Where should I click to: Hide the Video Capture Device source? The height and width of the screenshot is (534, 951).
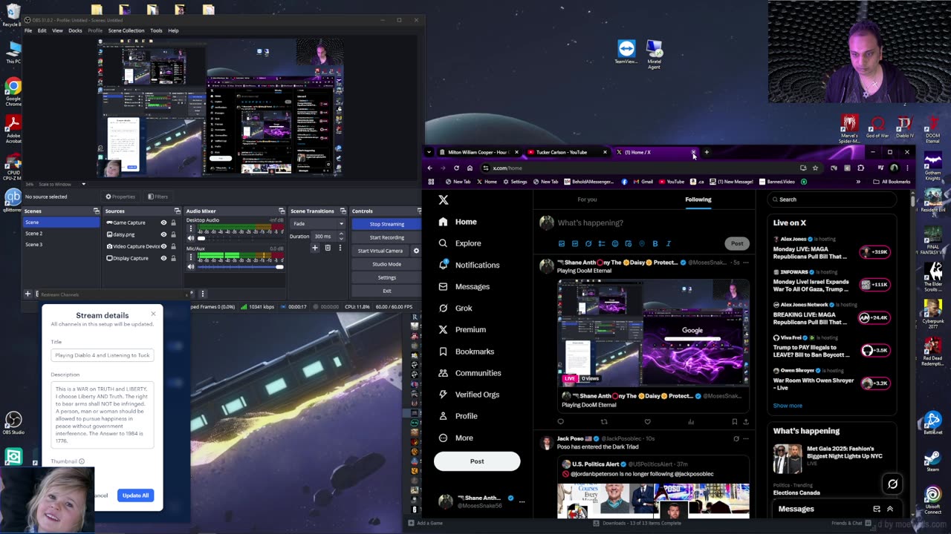[x=163, y=246]
